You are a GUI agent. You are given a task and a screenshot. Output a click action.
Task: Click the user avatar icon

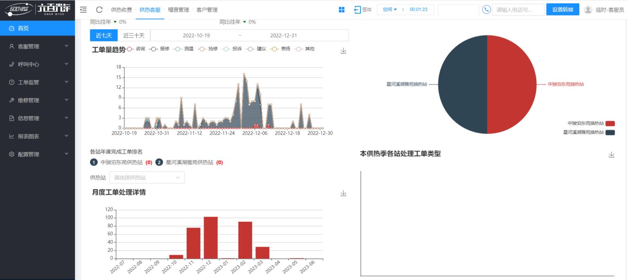pos(588,10)
